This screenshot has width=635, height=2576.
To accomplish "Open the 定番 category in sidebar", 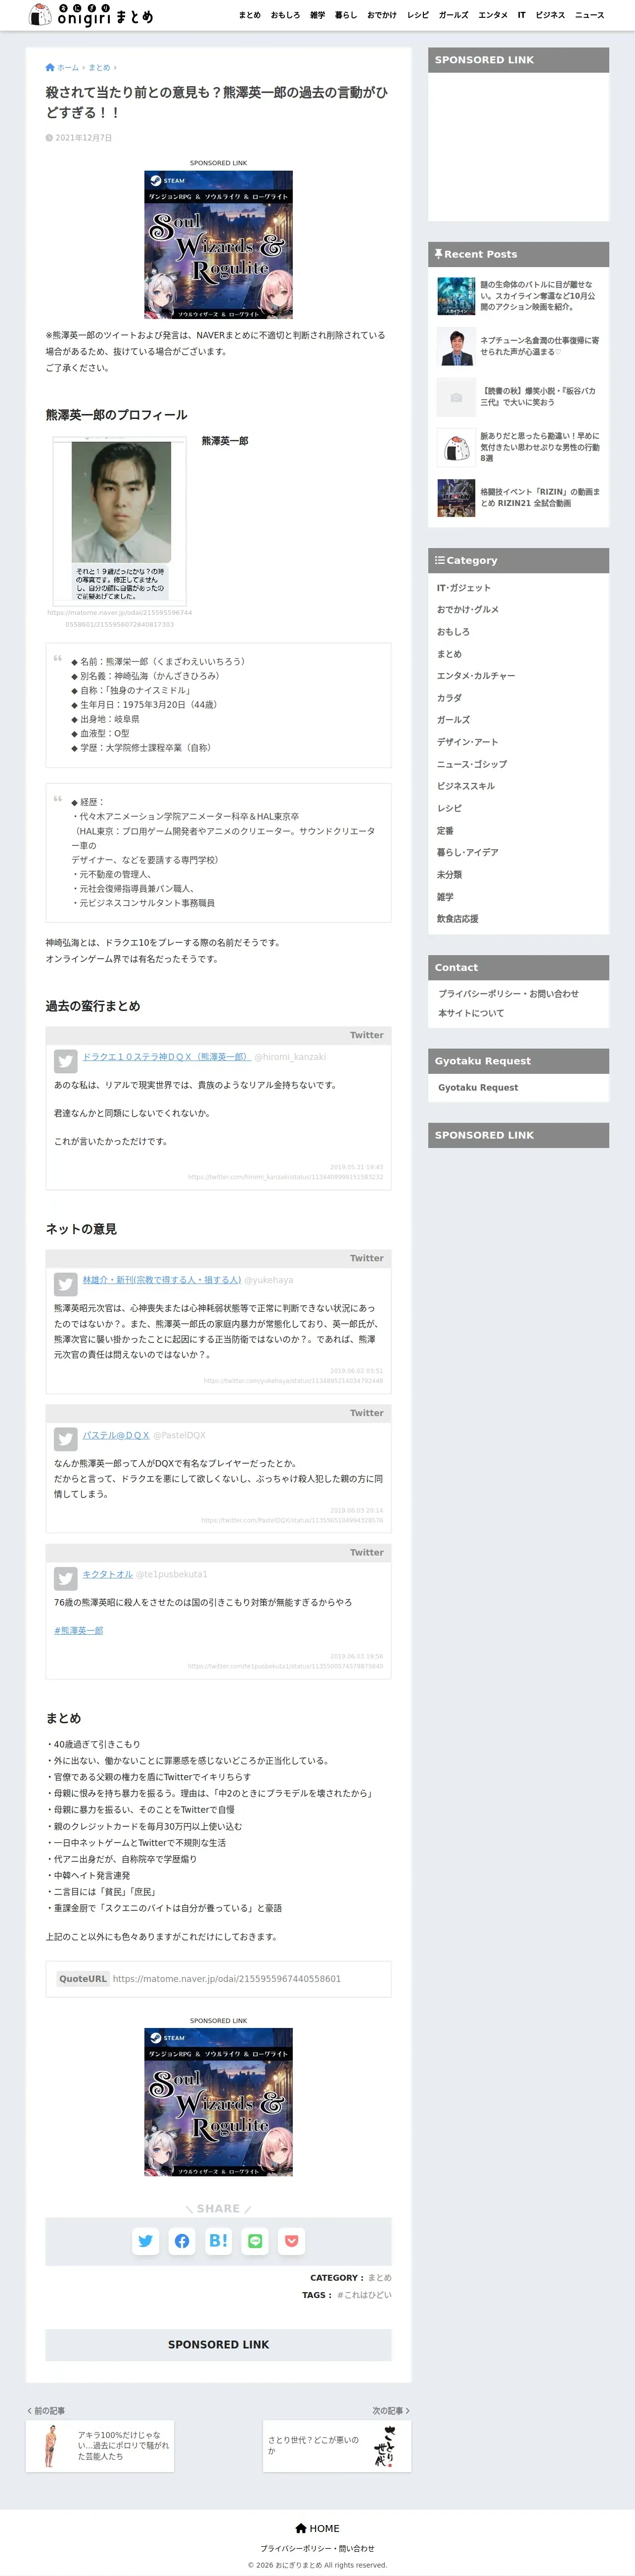I will [x=445, y=831].
